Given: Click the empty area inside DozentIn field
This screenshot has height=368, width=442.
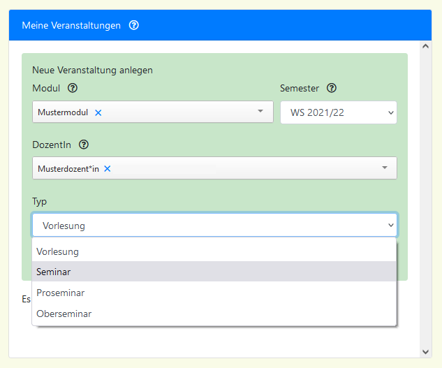Looking at the screenshot, I should 244,168.
